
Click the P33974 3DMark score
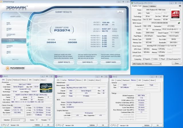pyautogui.click(x=62, y=30)
